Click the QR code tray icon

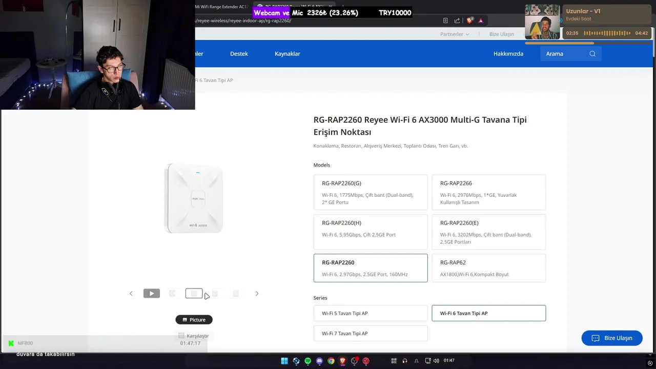(x=394, y=361)
